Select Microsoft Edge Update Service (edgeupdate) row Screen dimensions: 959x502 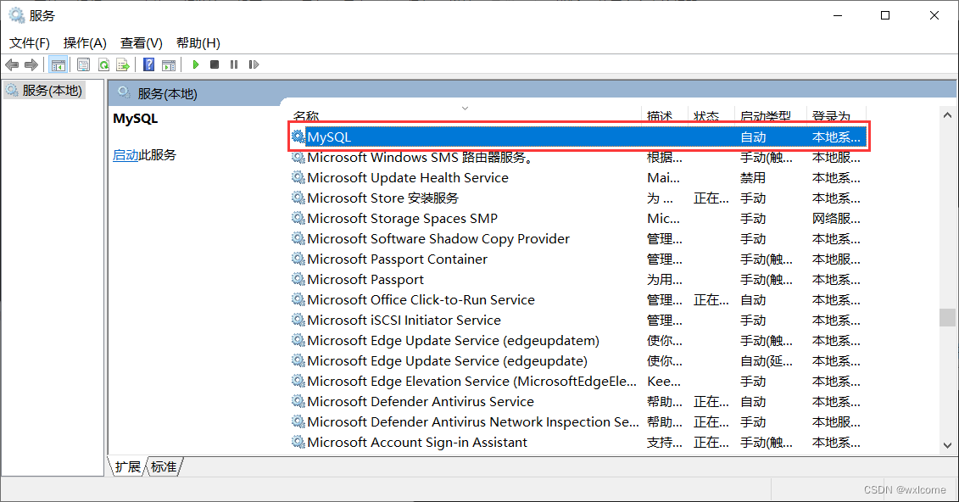(578, 360)
